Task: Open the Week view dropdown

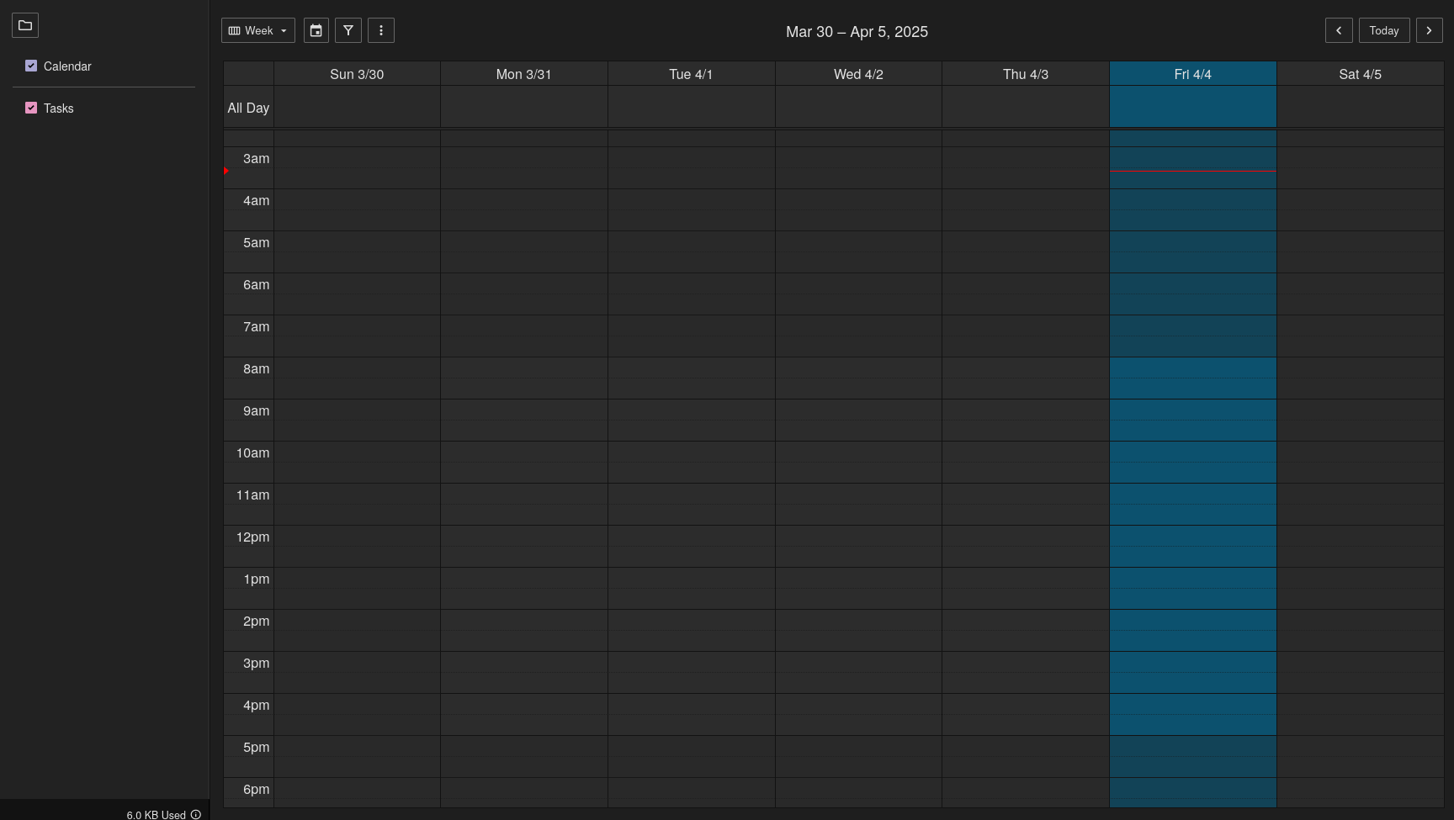Action: [258, 30]
